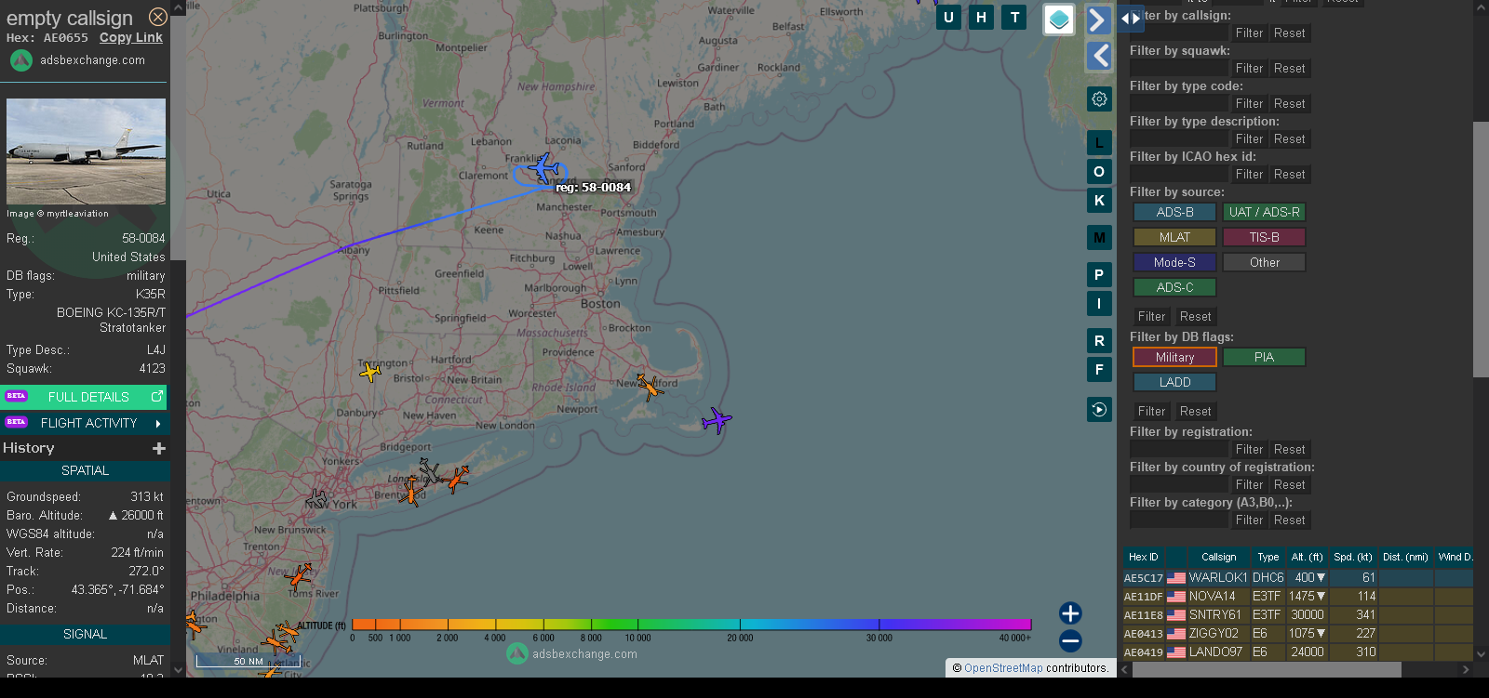
Task: Toggle PIA DB flag filter
Action: [x=1264, y=357]
